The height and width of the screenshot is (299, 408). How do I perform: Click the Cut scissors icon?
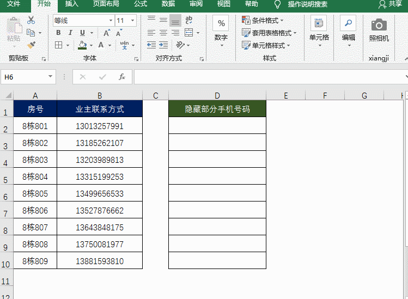(x=31, y=20)
